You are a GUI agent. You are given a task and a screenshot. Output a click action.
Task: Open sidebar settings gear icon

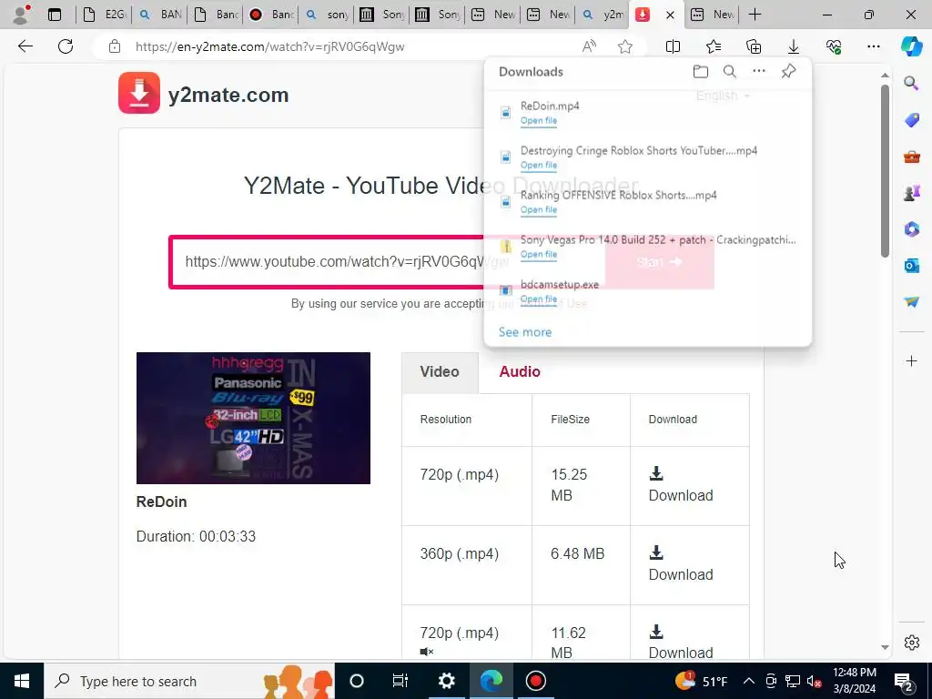(x=911, y=643)
